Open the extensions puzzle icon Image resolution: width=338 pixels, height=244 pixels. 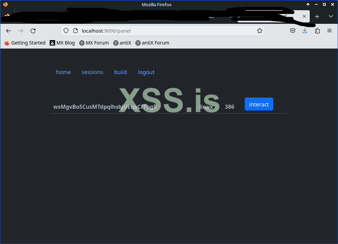click(317, 31)
